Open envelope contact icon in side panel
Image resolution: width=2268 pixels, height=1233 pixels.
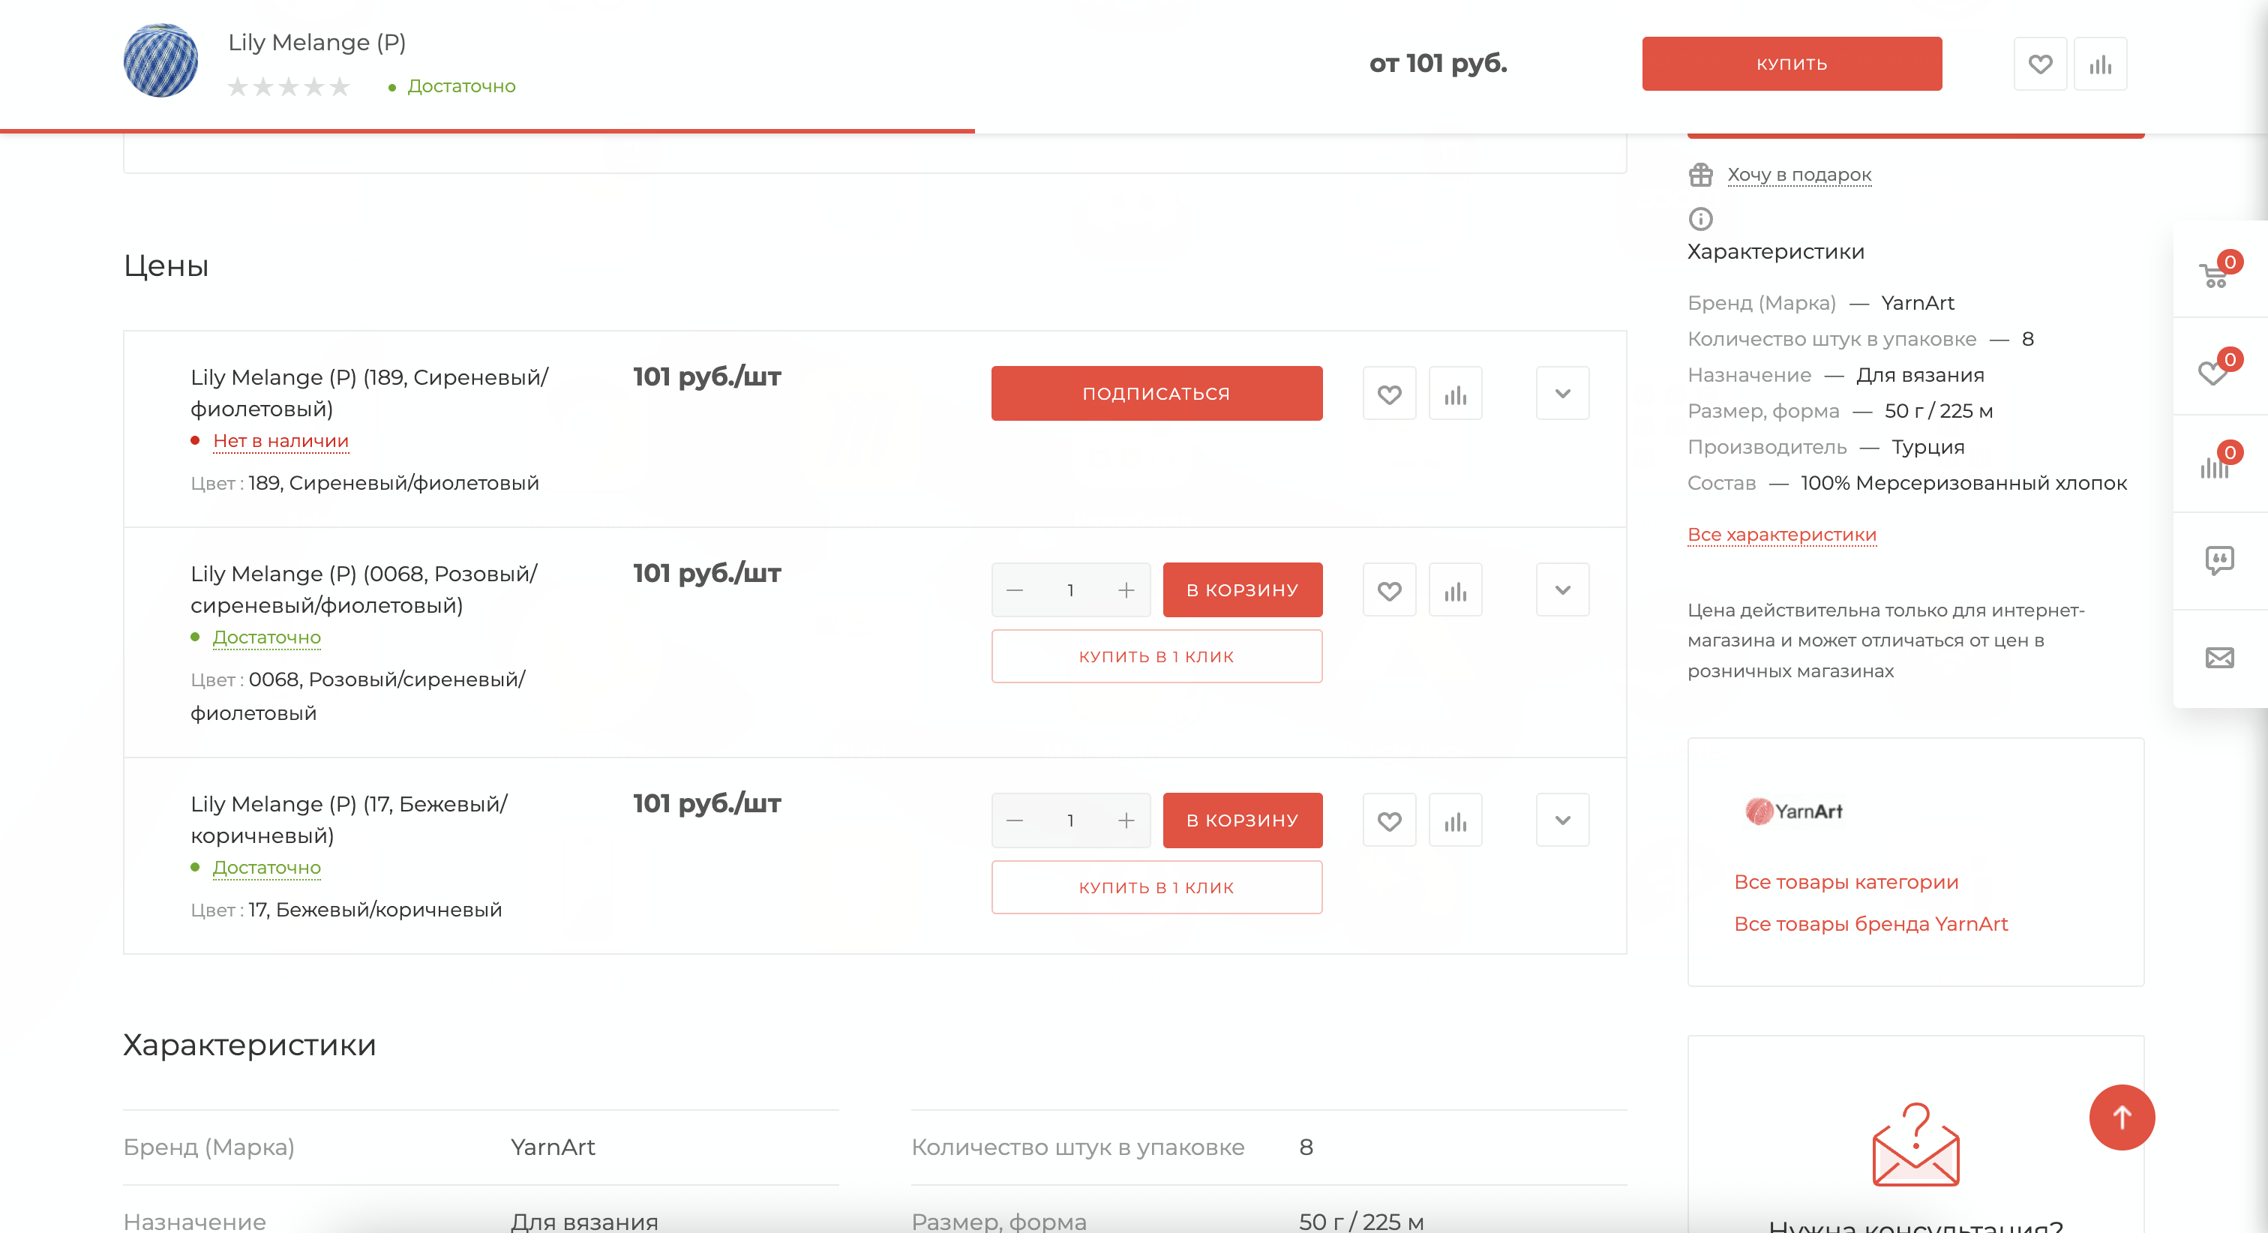(2219, 657)
